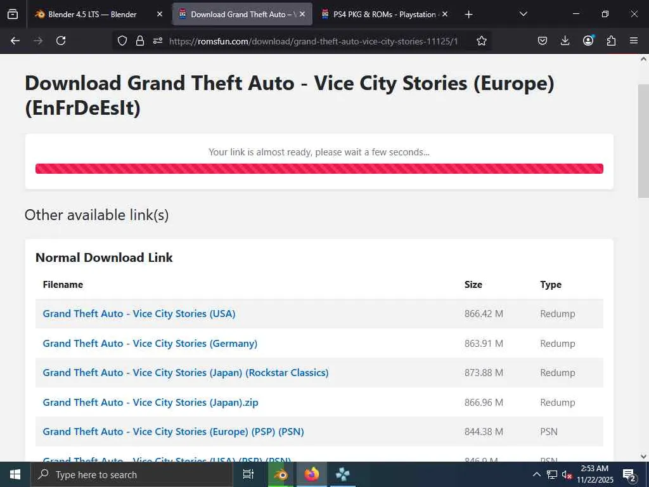The image size is (649, 487).
Task: Open Windows Start menu
Action: coord(15,474)
